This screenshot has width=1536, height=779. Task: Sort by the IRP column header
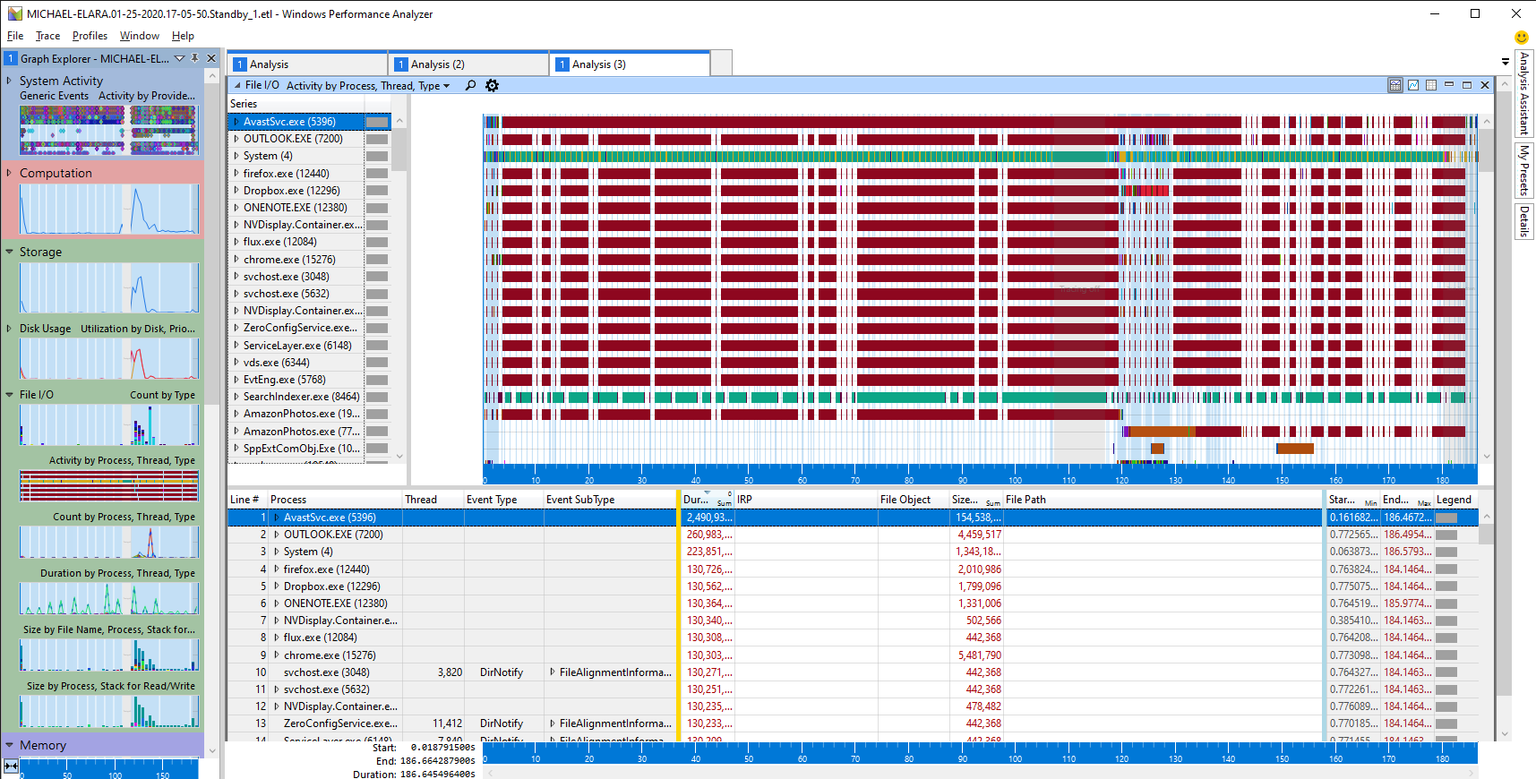tap(805, 500)
